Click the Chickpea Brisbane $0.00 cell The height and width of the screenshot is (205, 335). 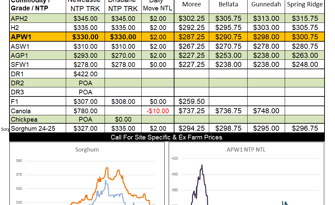123,120
